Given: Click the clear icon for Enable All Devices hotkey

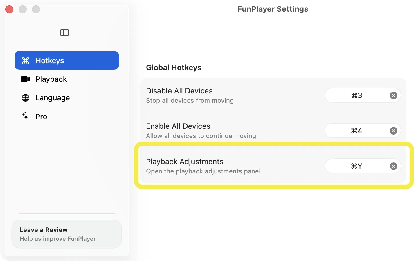Looking at the screenshot, I should (394, 130).
